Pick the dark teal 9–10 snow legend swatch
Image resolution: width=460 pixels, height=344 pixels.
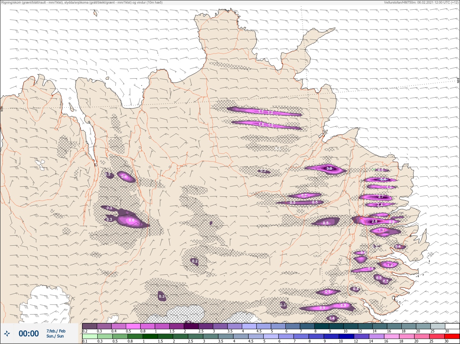pyautogui.click(x=336, y=326)
